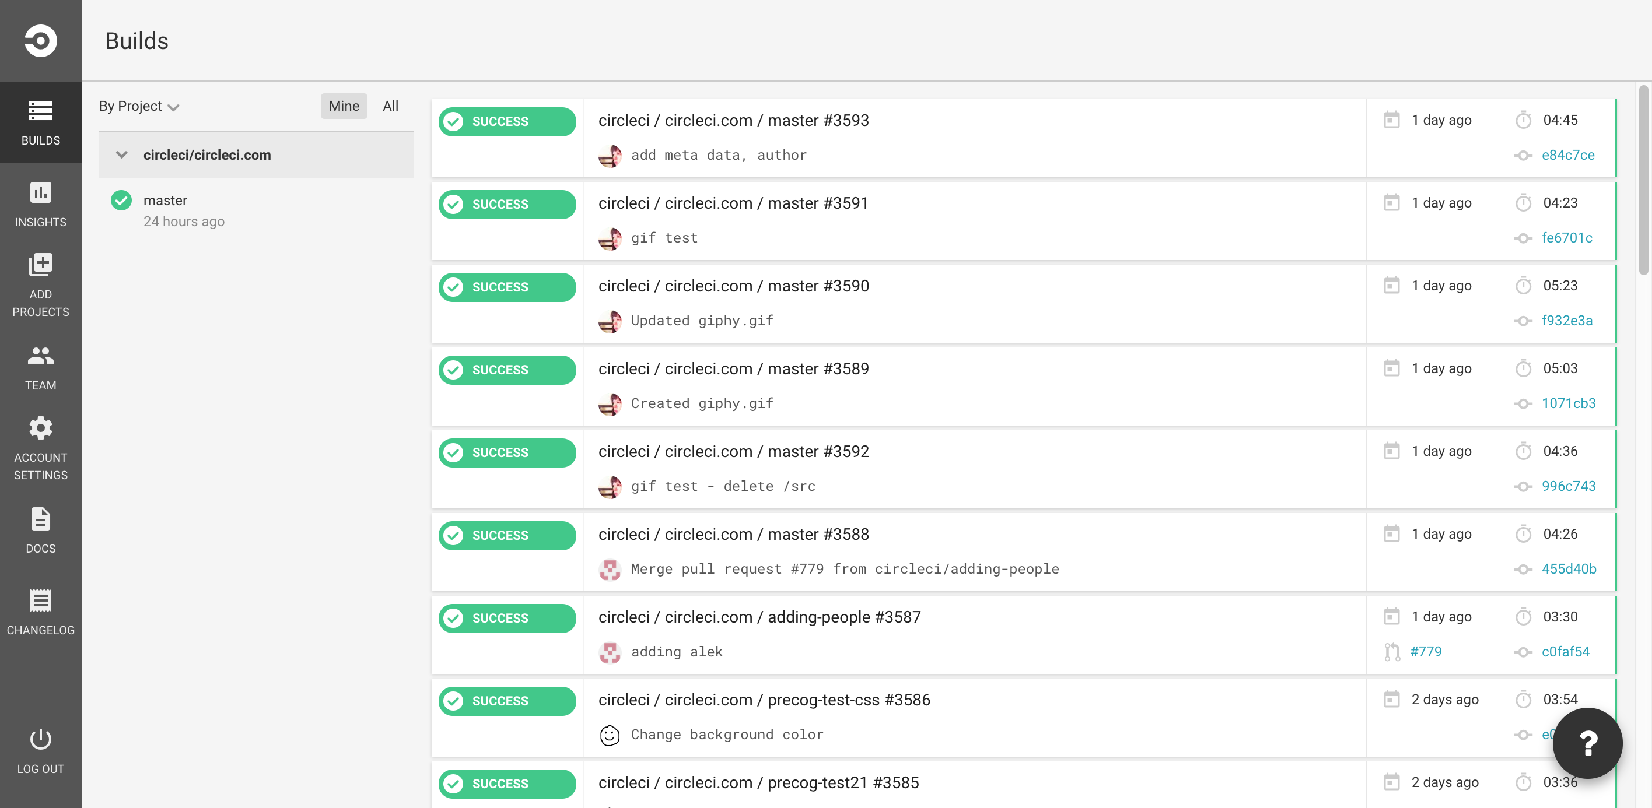Click stopwatch icon next to 04:23
The image size is (1652, 808).
(x=1523, y=202)
